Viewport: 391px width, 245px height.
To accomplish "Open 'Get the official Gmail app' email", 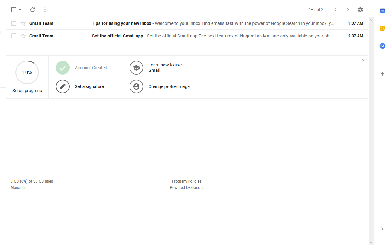I will tap(187, 36).
